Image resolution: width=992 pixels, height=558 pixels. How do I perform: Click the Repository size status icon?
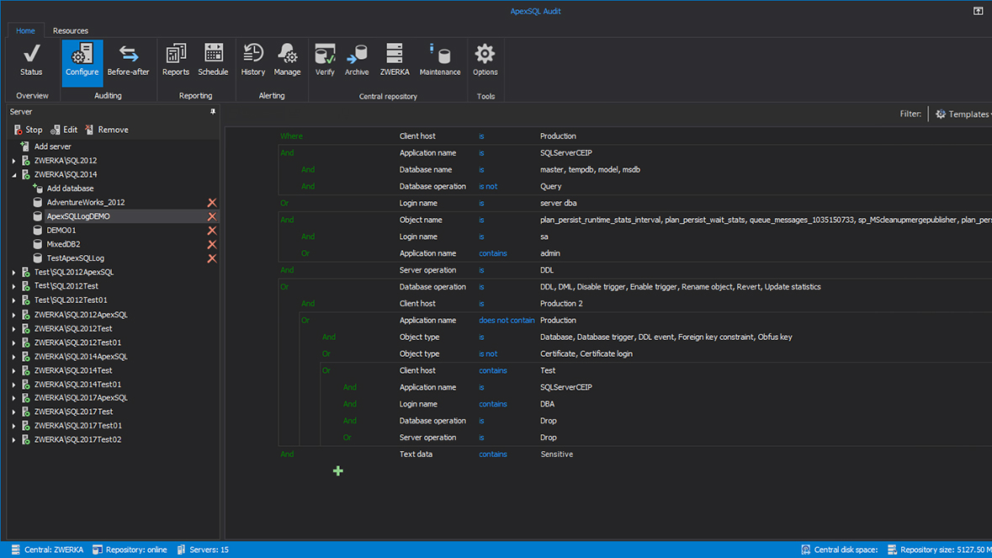pos(892,550)
